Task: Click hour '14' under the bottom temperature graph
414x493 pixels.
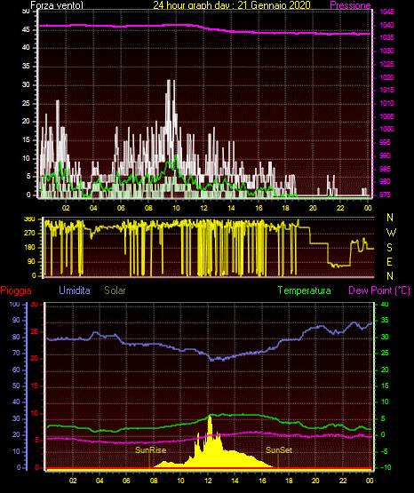Action: [235, 481]
